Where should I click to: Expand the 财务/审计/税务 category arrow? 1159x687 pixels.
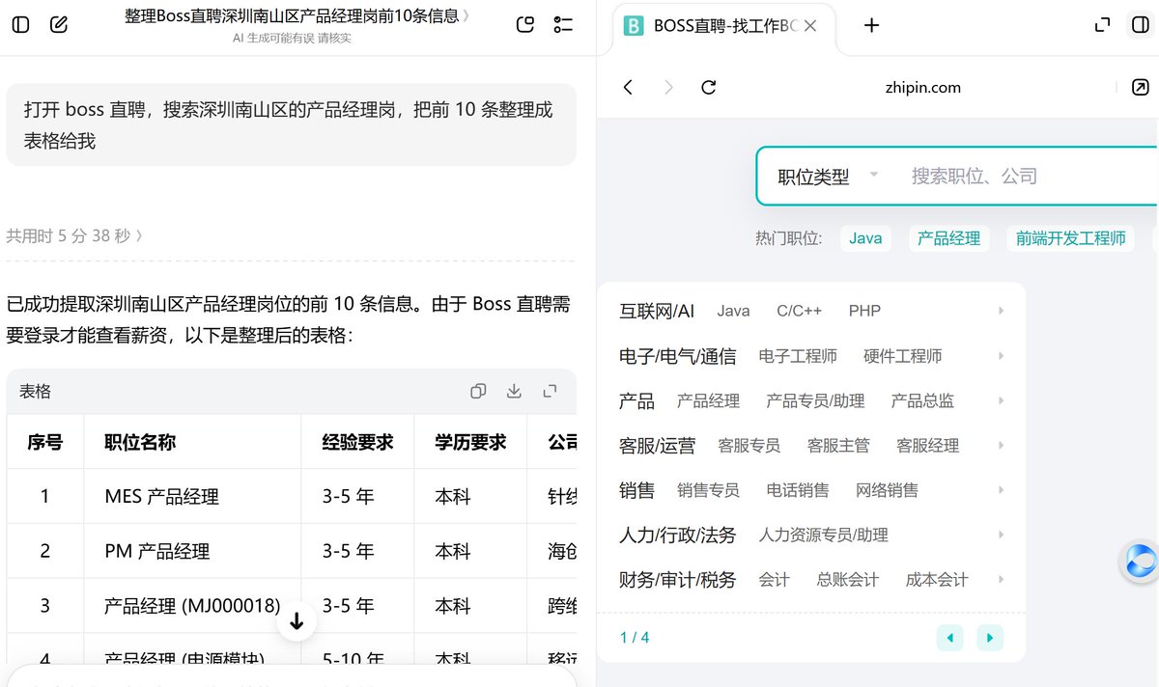pos(1001,580)
